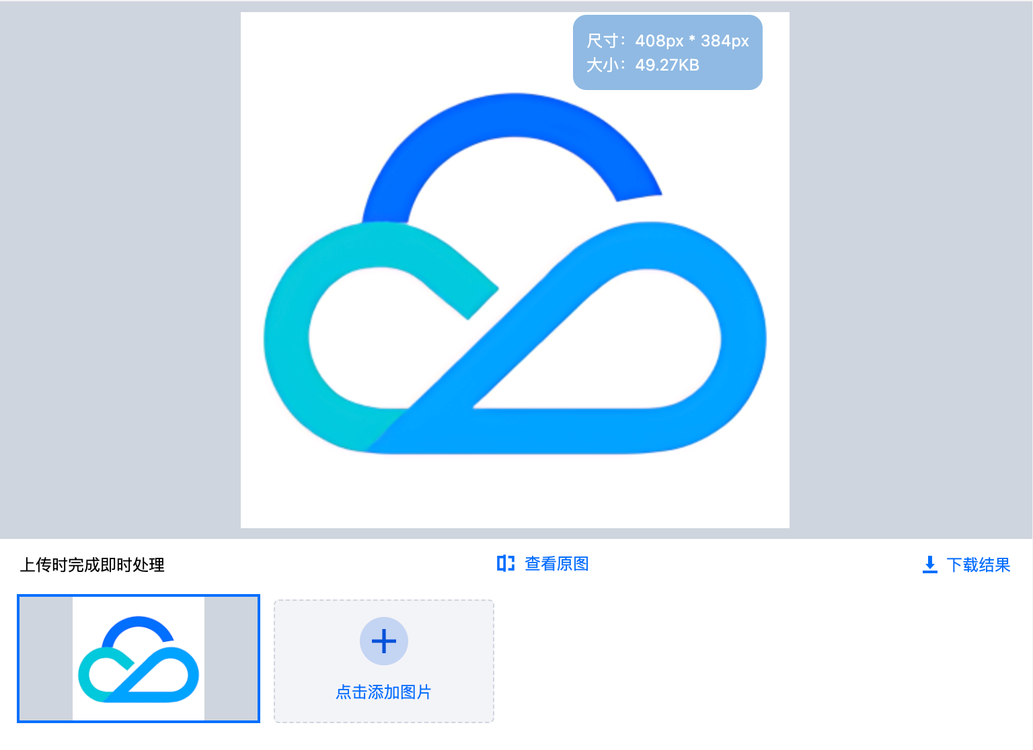
Task: Click the file size text 49.27KB
Action: click(667, 65)
